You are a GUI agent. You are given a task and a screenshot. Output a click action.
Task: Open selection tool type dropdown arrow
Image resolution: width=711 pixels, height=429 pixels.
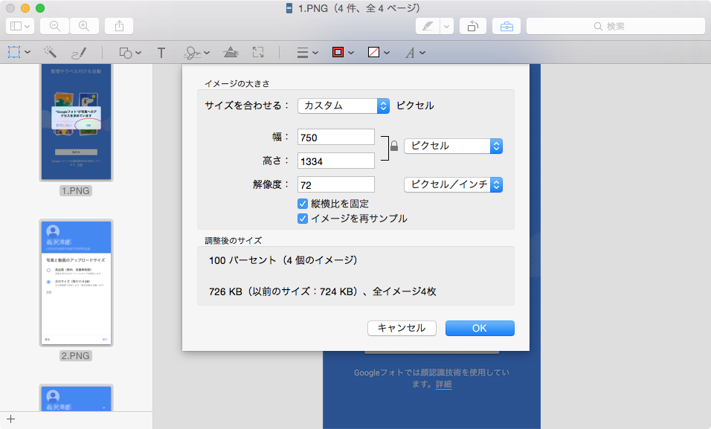point(28,52)
